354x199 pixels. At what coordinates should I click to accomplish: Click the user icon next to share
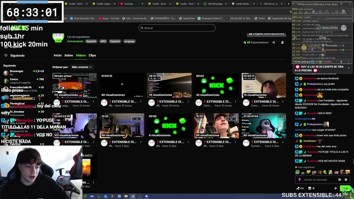282,43
